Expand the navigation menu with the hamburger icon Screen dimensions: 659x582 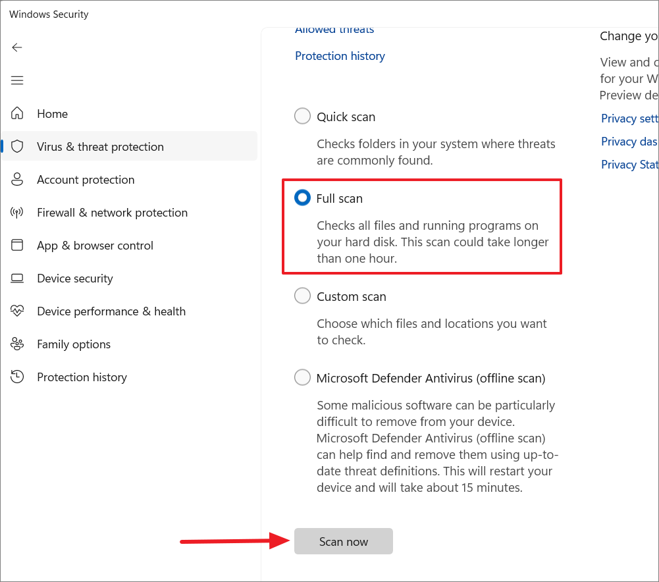(16, 80)
